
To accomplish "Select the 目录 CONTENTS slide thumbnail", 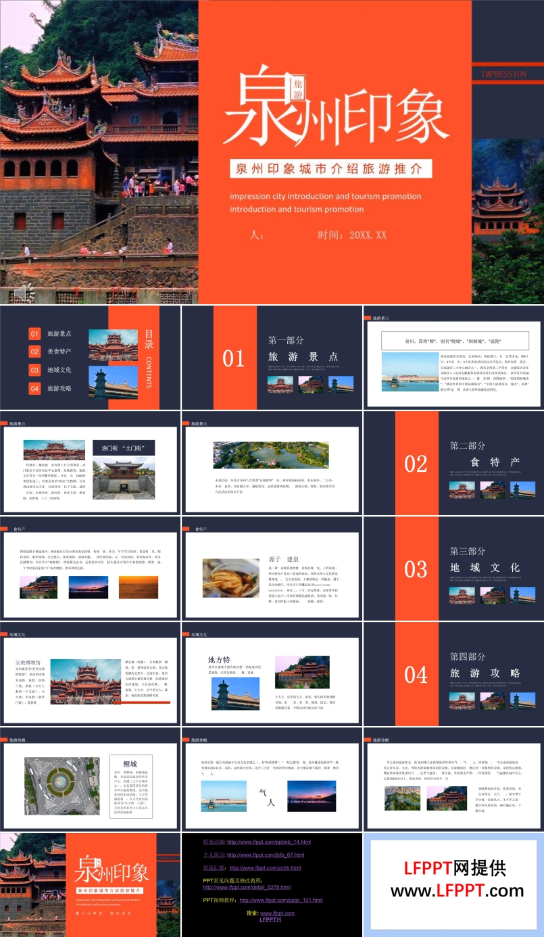I will (x=90, y=358).
